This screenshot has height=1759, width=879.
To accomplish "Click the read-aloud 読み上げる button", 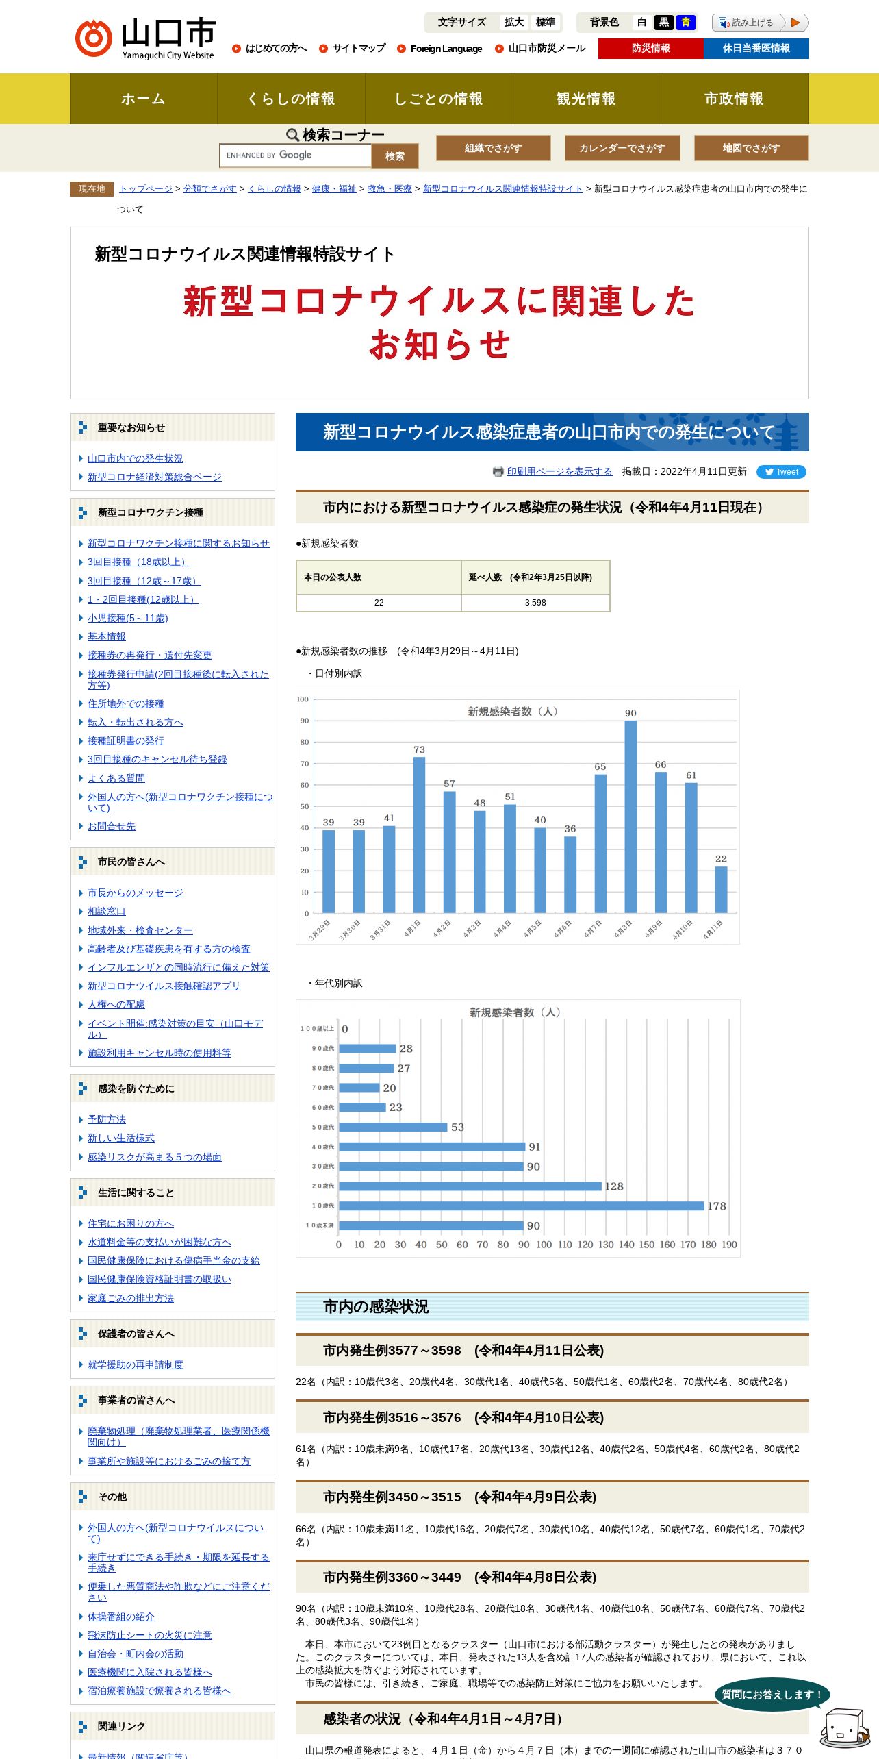I will 760,23.
